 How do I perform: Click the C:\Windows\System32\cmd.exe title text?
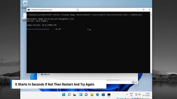pos(41,10)
